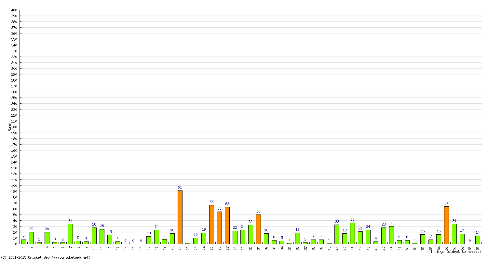Click the 'Innings (oldest to newest)' axis title
The height and width of the screenshot is (260, 488).
pos(456,252)
